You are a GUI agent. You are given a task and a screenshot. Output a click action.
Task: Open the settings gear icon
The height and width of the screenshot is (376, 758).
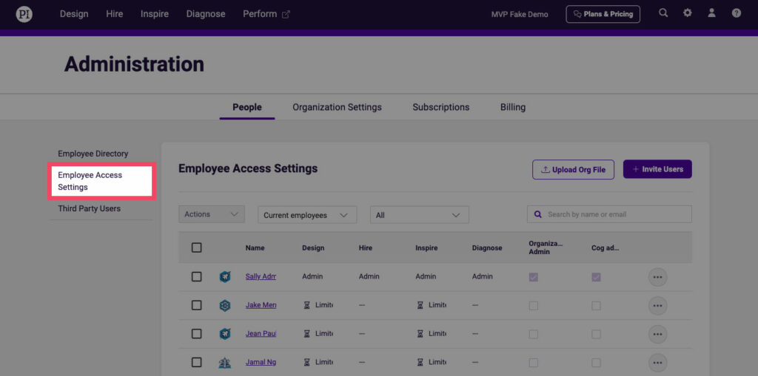tap(688, 13)
